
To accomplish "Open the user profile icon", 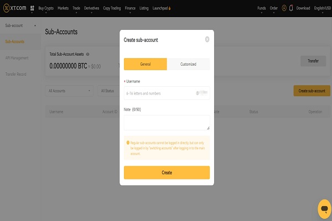I will click(284, 8).
